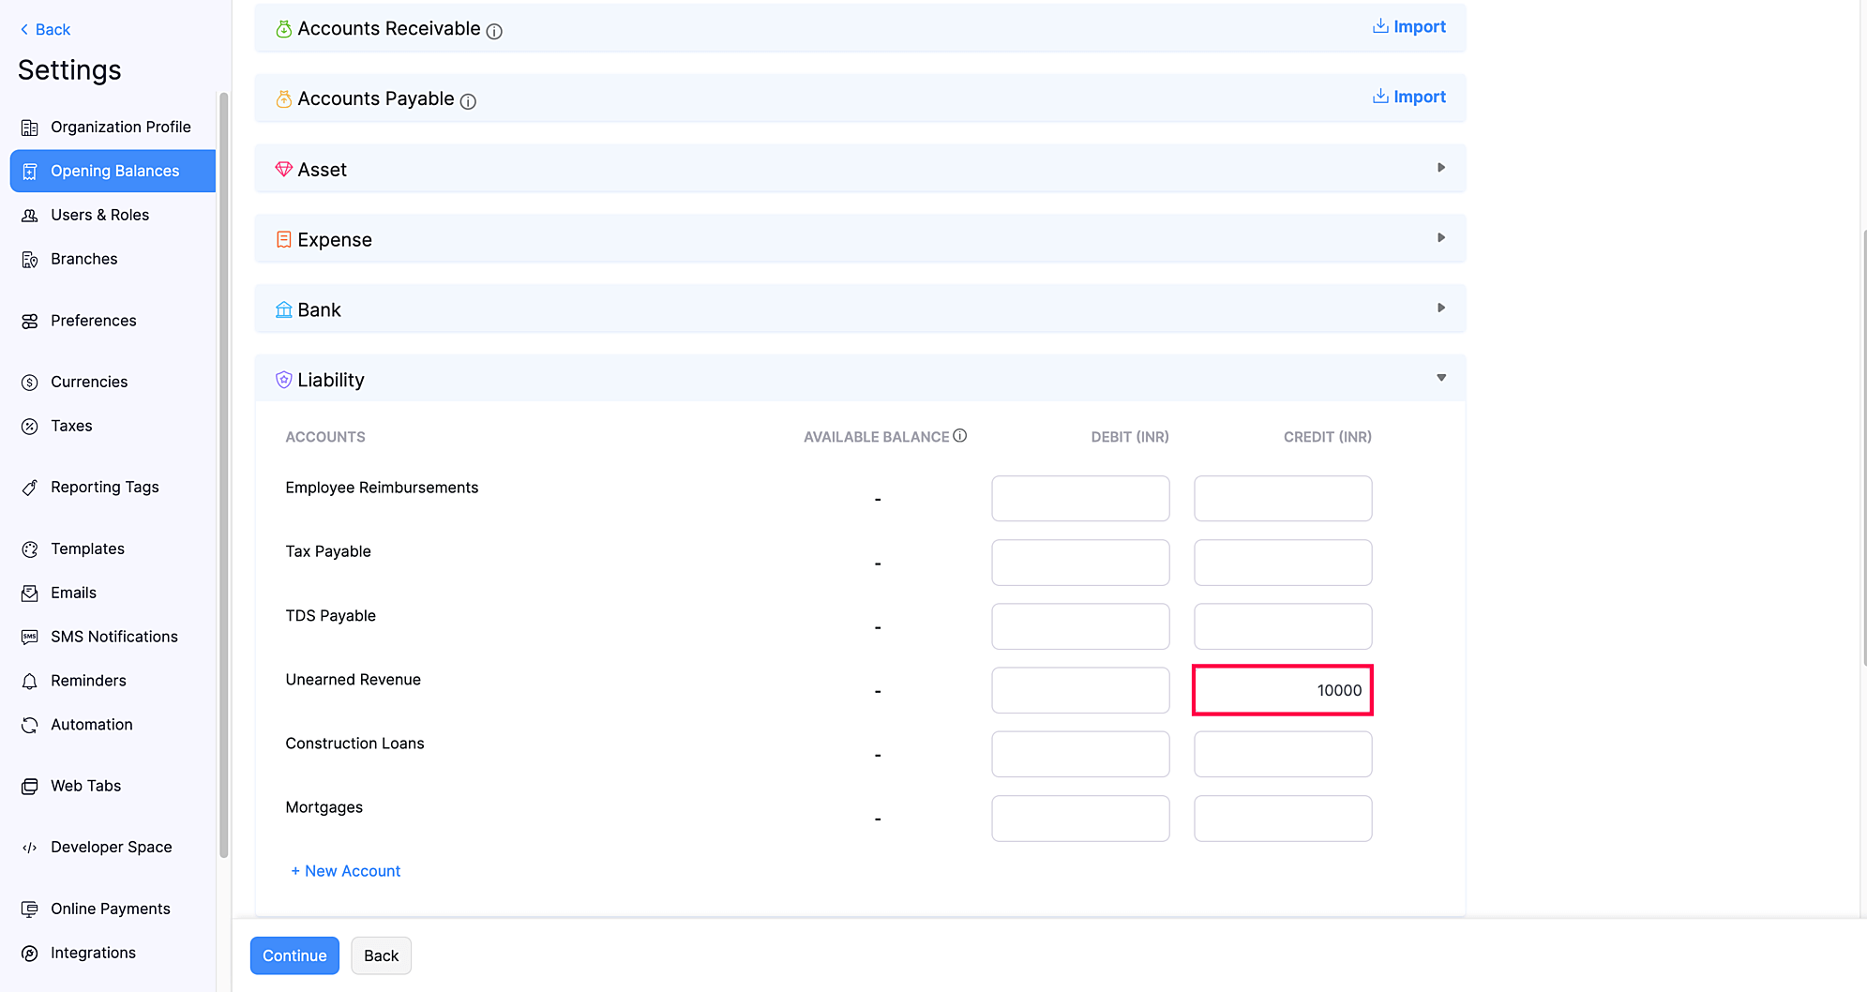
Task: Click the Automation sync icon
Action: (29, 724)
